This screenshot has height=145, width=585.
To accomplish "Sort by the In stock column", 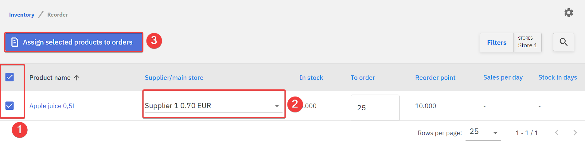I will pos(311,78).
